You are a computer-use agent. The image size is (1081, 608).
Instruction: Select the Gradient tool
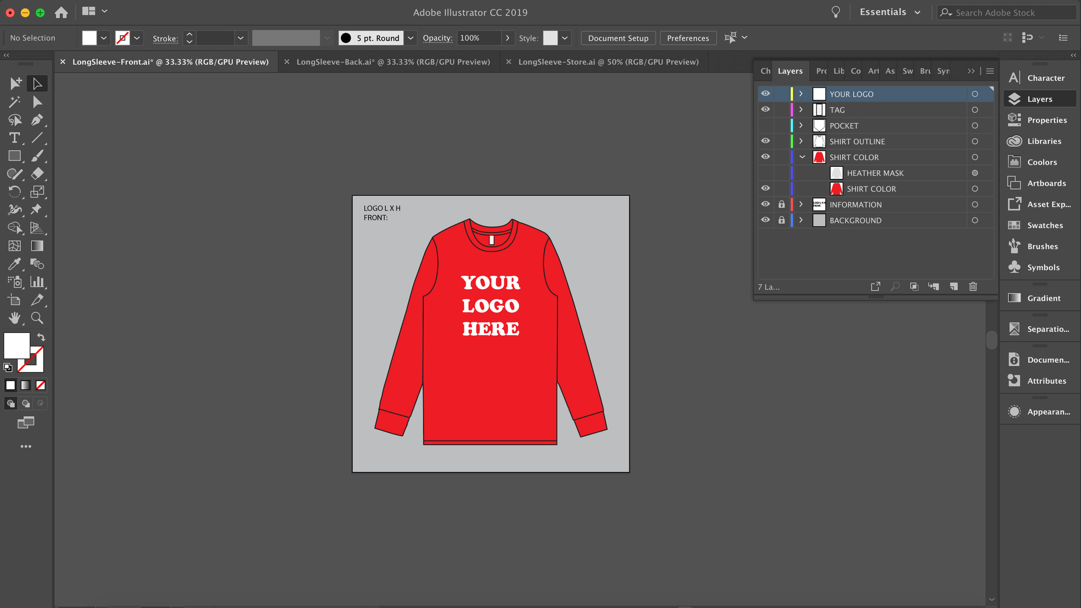tap(37, 246)
